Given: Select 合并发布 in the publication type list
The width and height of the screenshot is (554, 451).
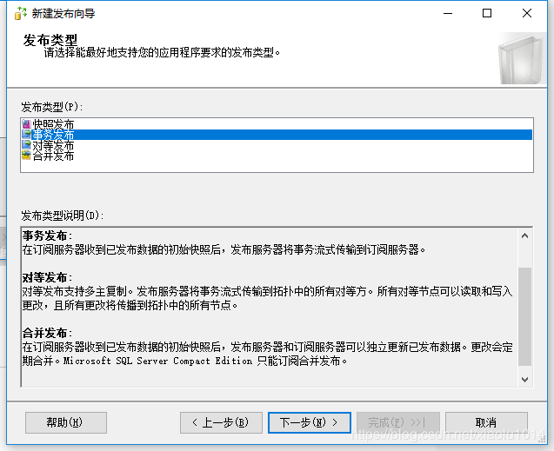Looking at the screenshot, I should [x=277, y=156].
